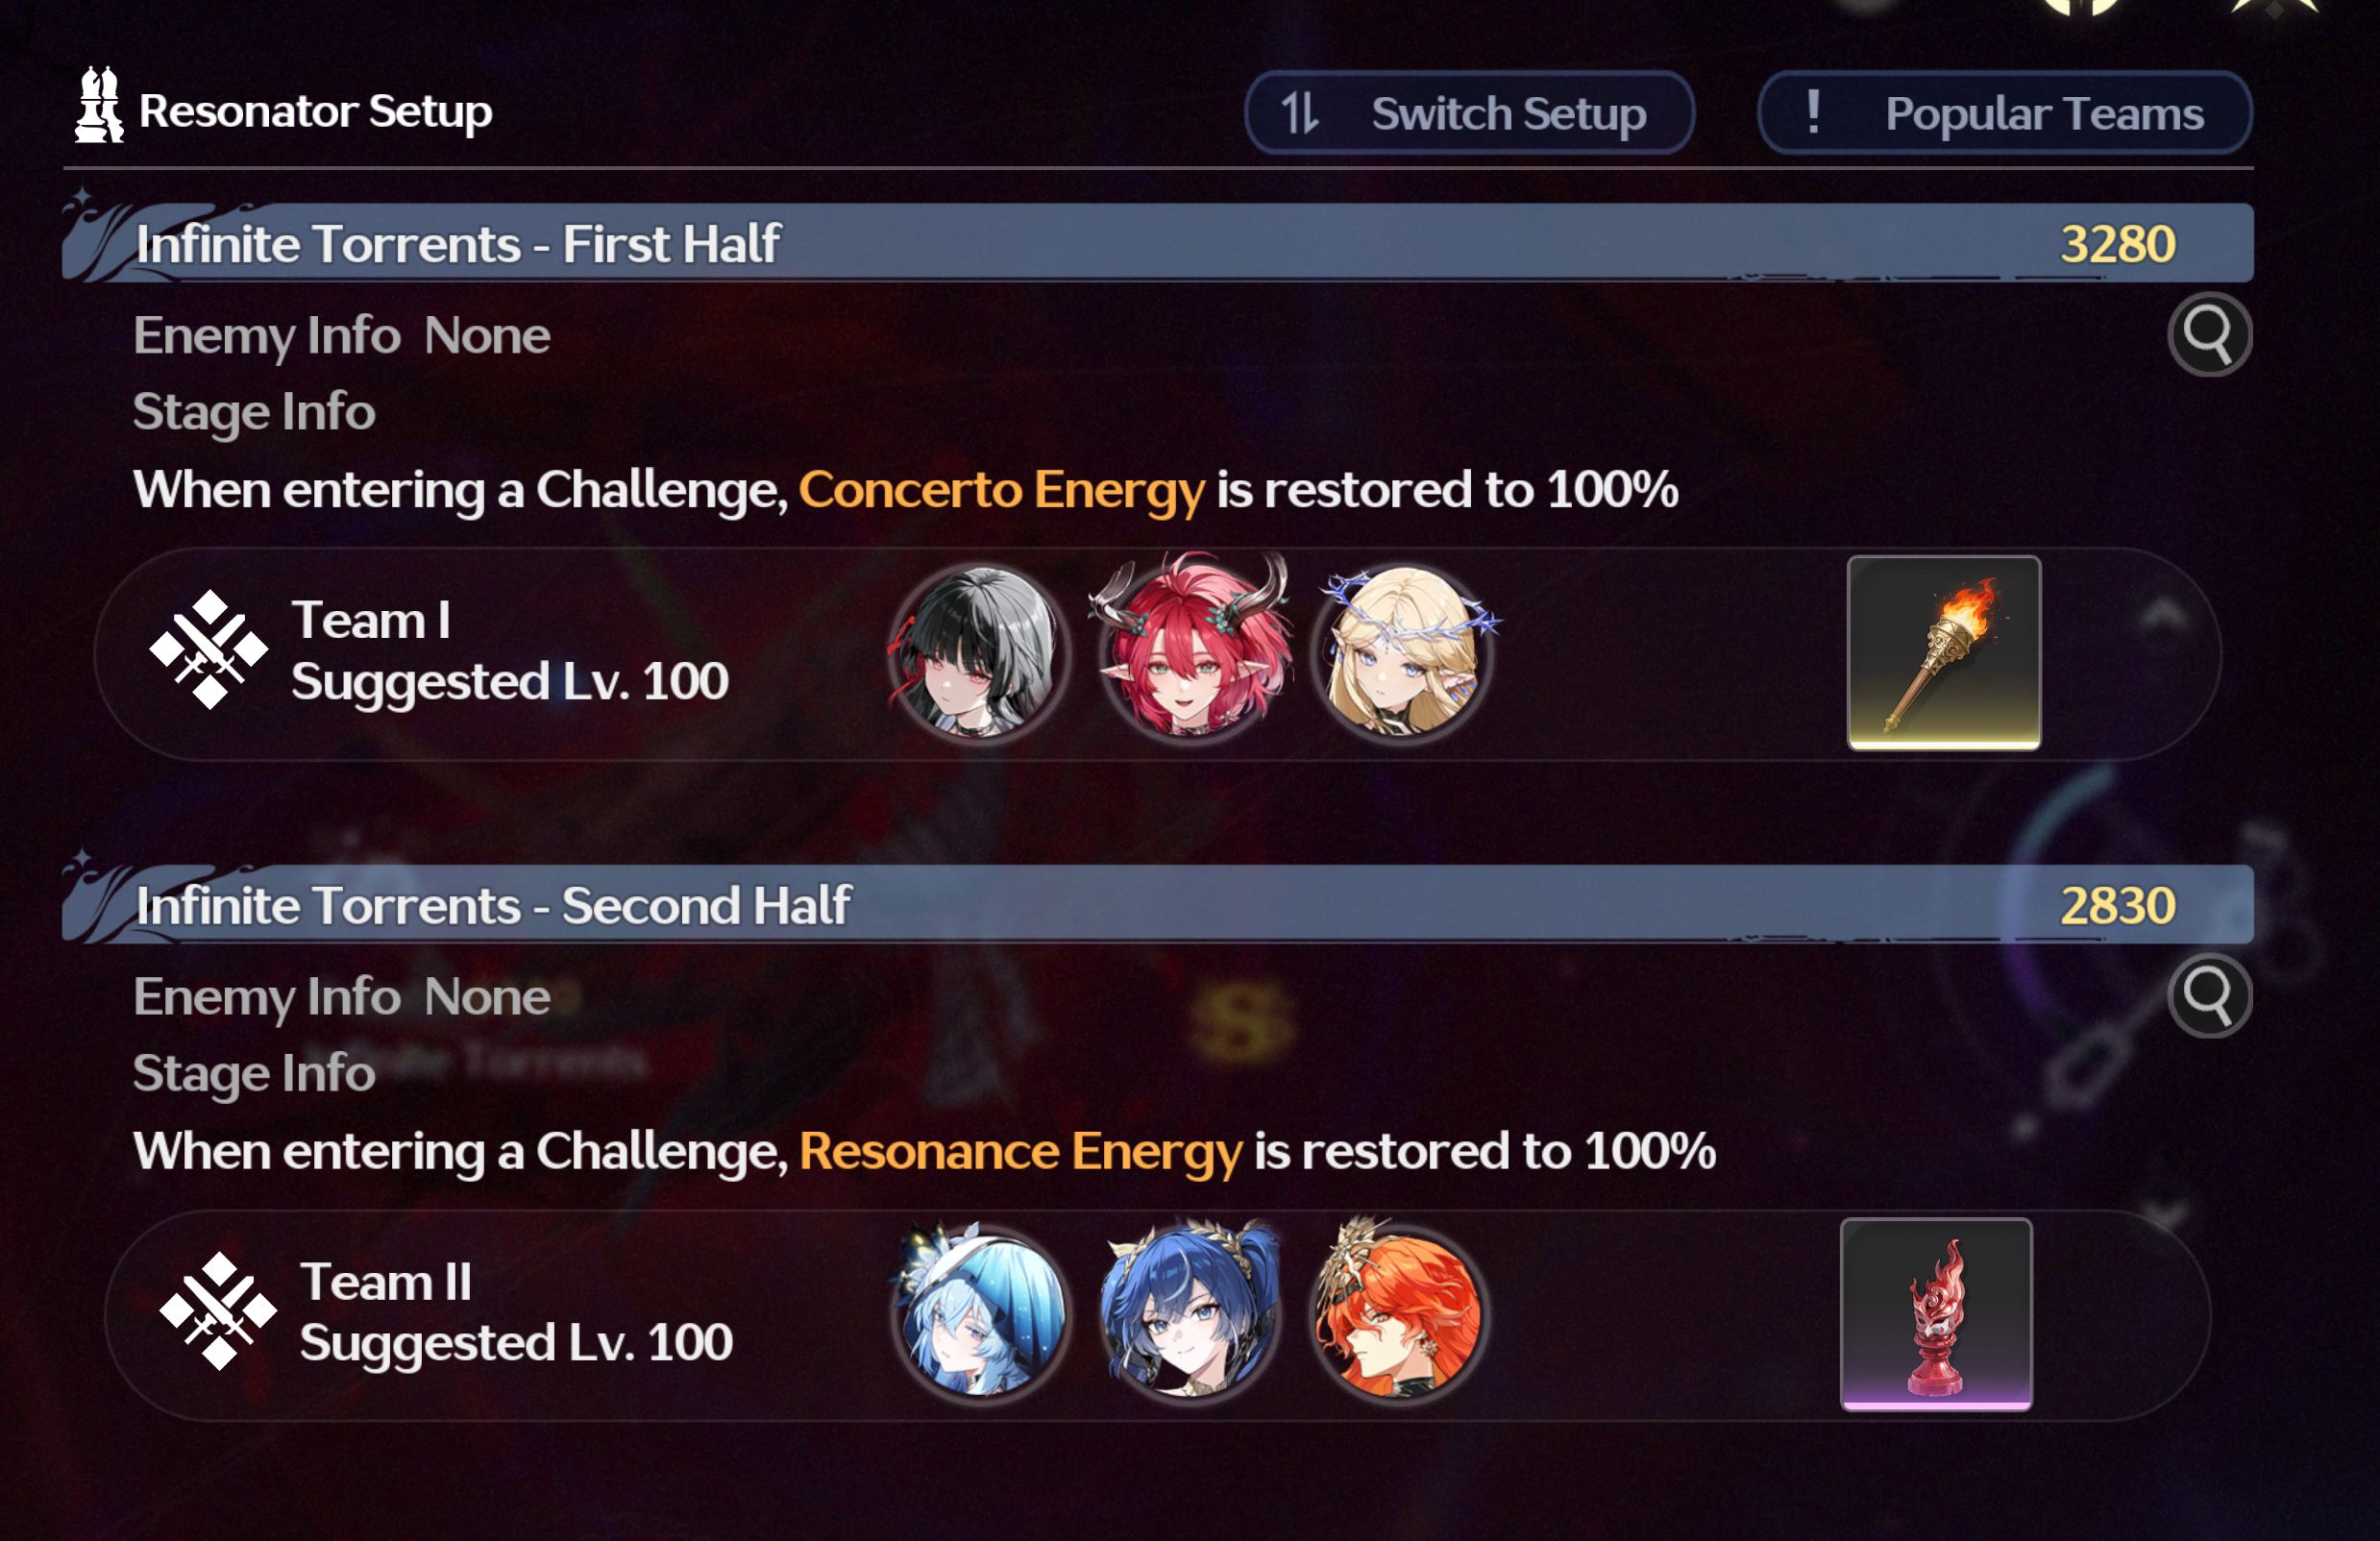Open the Switch Setup button
The width and height of the screenshot is (2380, 1541).
pos(1469,113)
